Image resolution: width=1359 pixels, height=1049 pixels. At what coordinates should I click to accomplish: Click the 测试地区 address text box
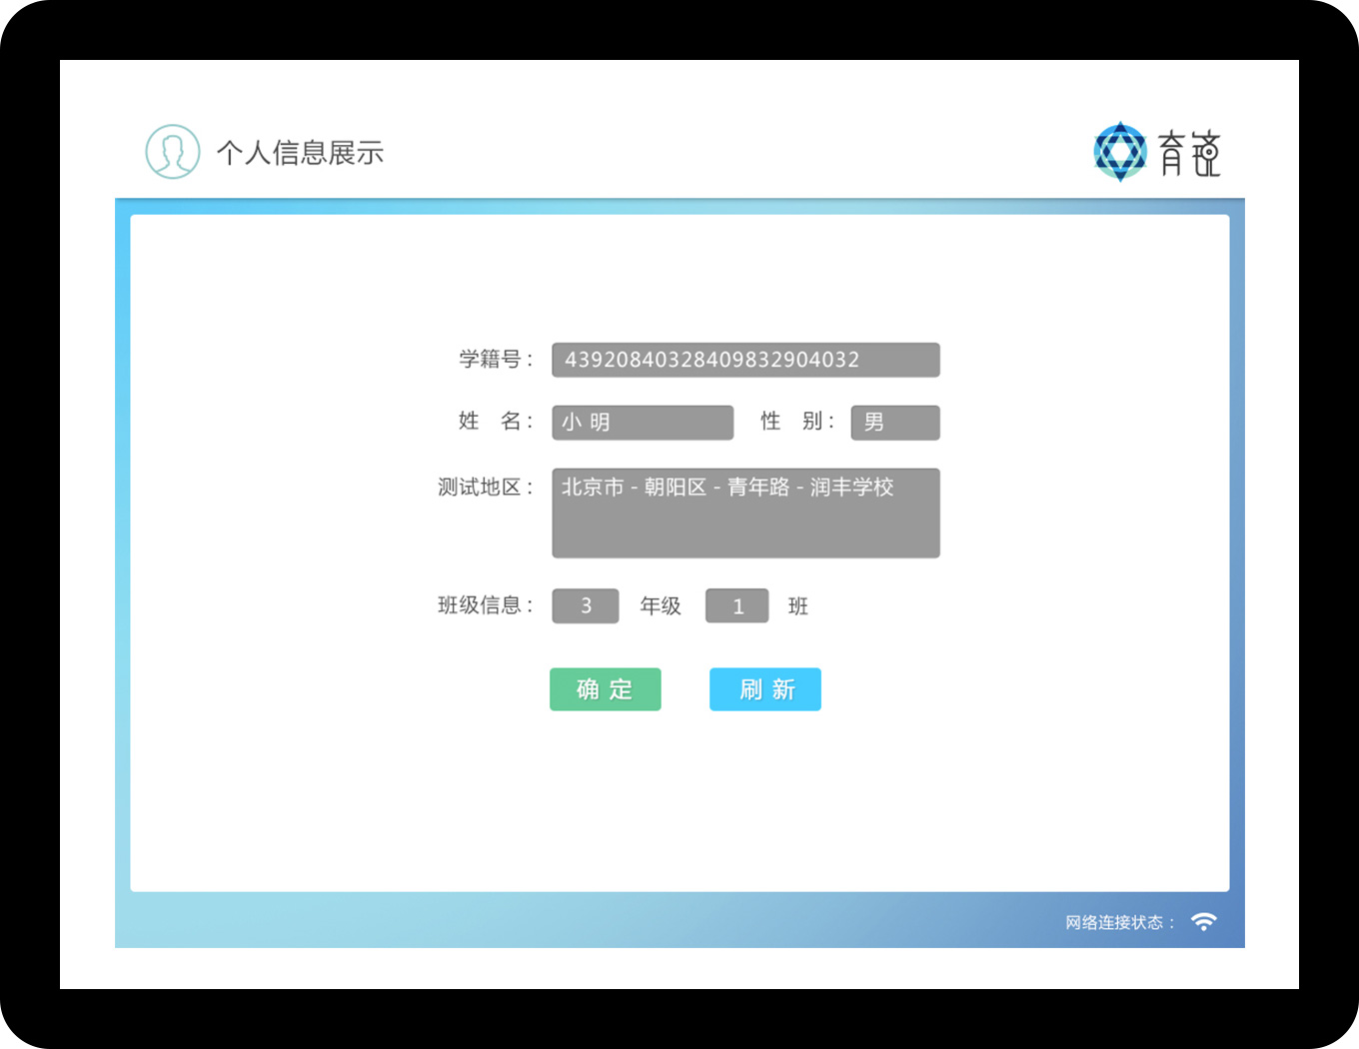pos(745,513)
